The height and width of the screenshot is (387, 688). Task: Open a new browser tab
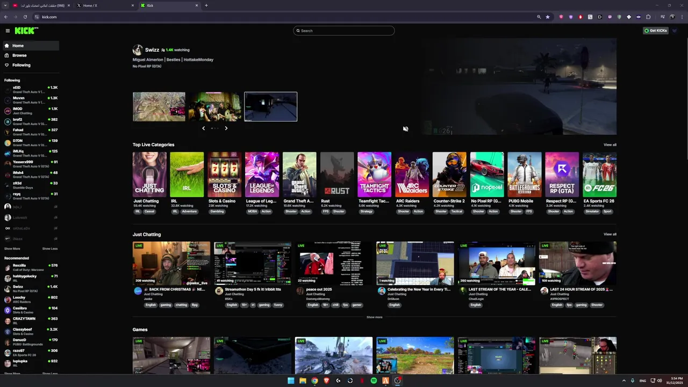pos(206,5)
